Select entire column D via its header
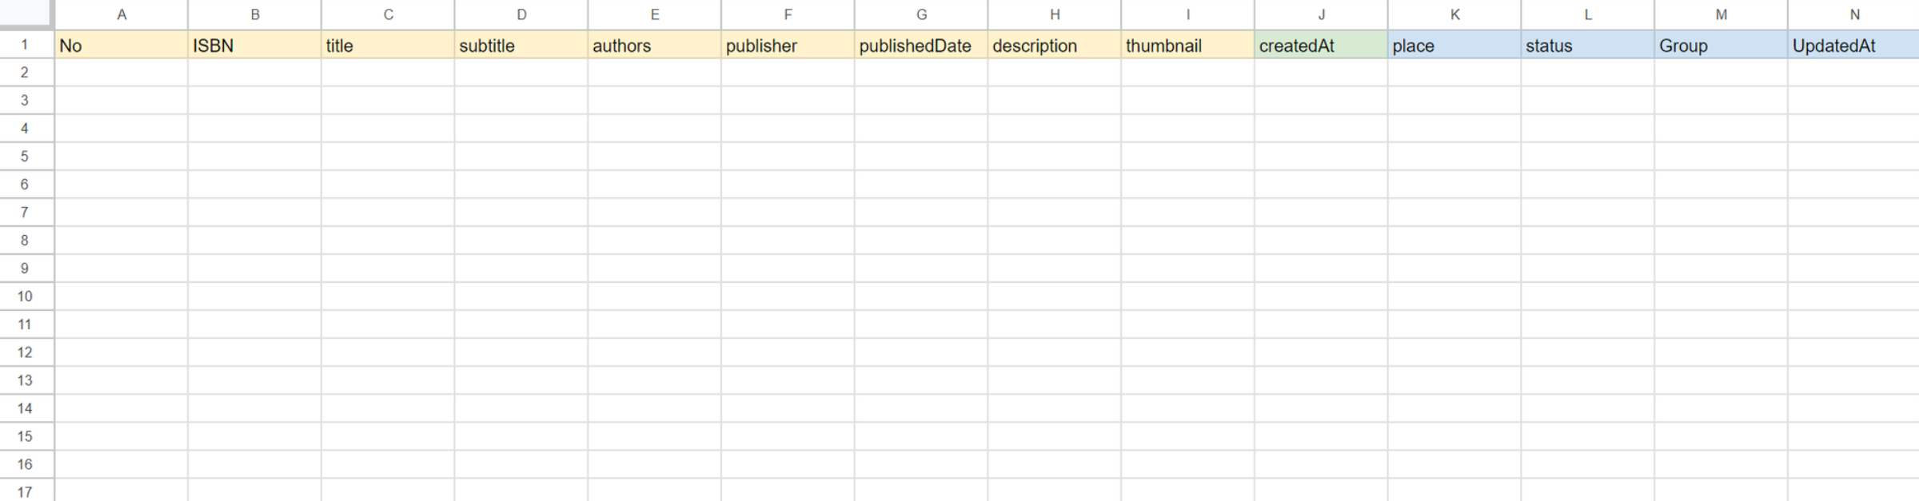This screenshot has width=1919, height=501. click(x=521, y=14)
